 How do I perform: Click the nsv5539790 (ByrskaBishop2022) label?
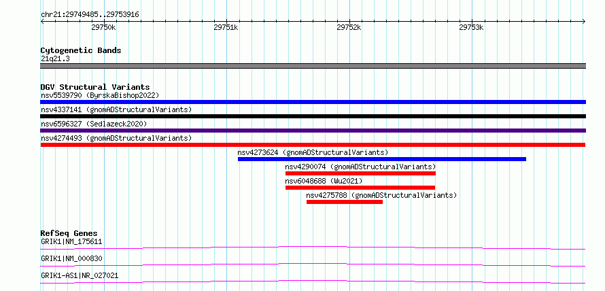point(100,95)
